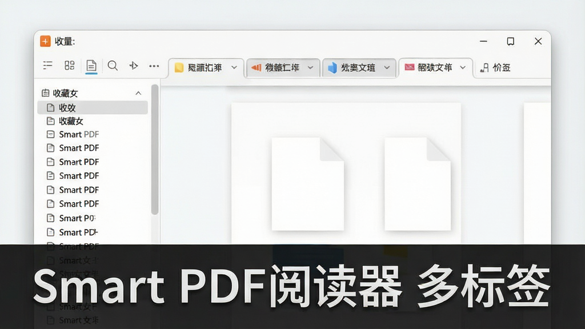Click the sidebar vertical scrollbar
585x329 pixels.
click(155, 150)
